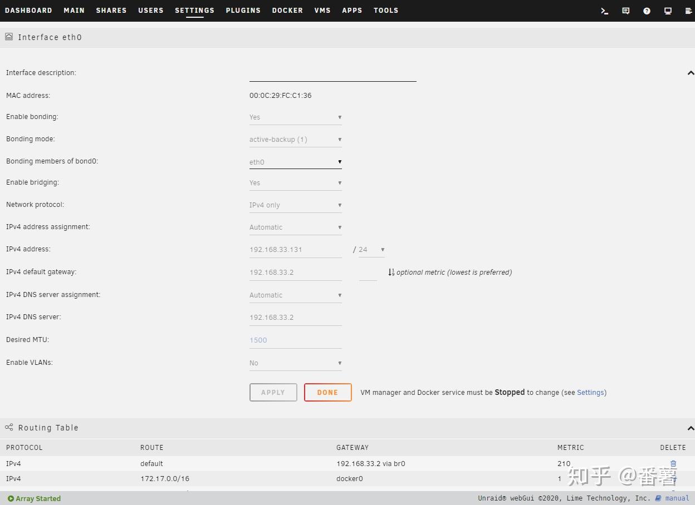The width and height of the screenshot is (695, 505).
Task: Open the feedback icon in header
Action: tap(625, 11)
